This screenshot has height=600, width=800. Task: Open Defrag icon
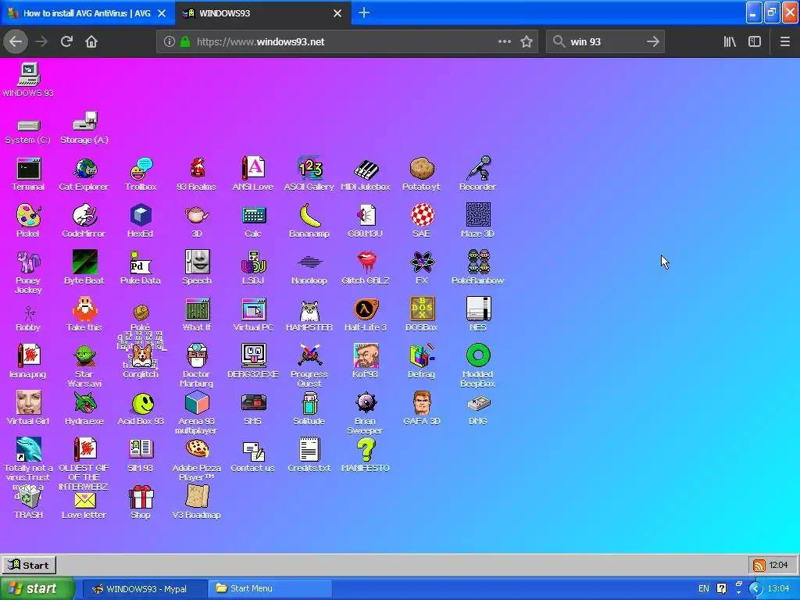click(x=421, y=361)
